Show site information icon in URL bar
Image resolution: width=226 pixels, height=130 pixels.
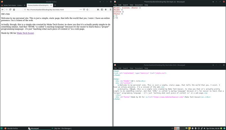pyautogui.click(x=25, y=9)
